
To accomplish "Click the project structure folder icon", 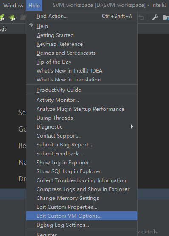I will pyautogui.click(x=166, y=17).
